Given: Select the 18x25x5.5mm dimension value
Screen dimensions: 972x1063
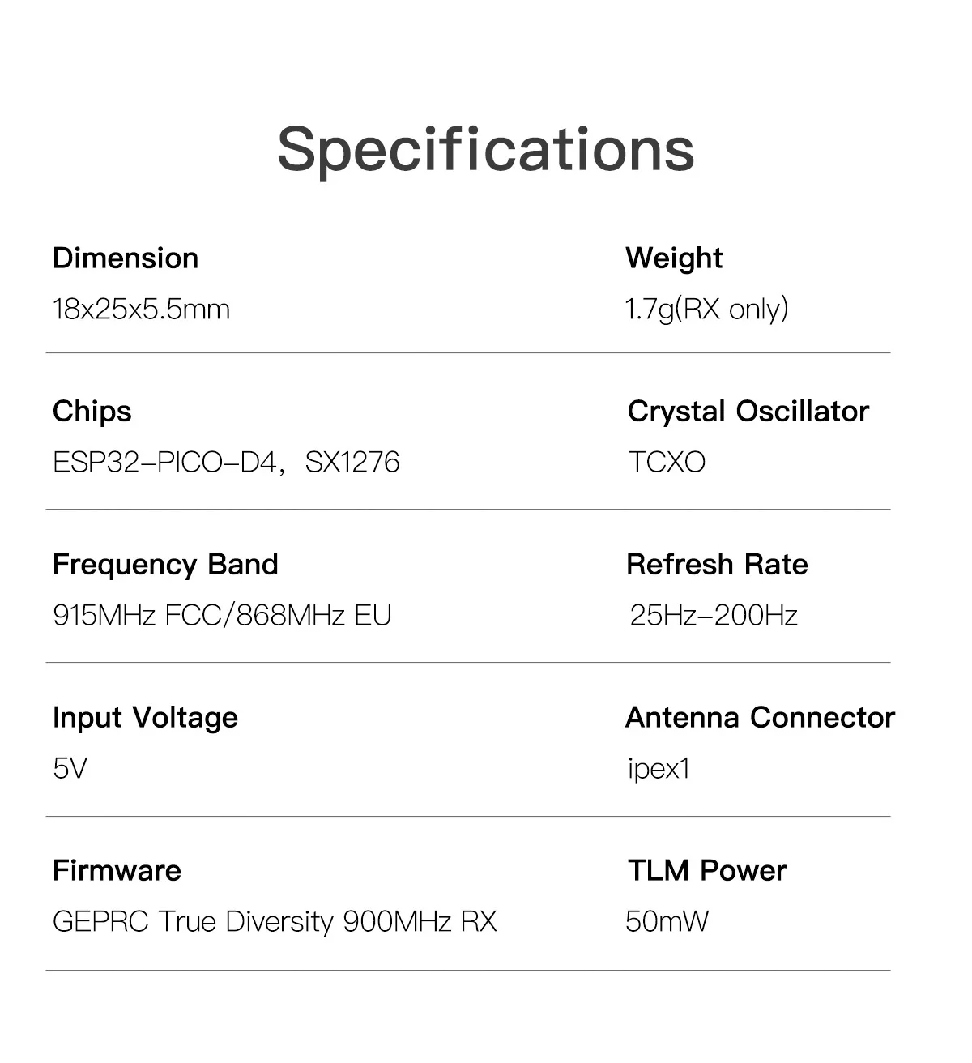Looking at the screenshot, I should click(x=141, y=309).
